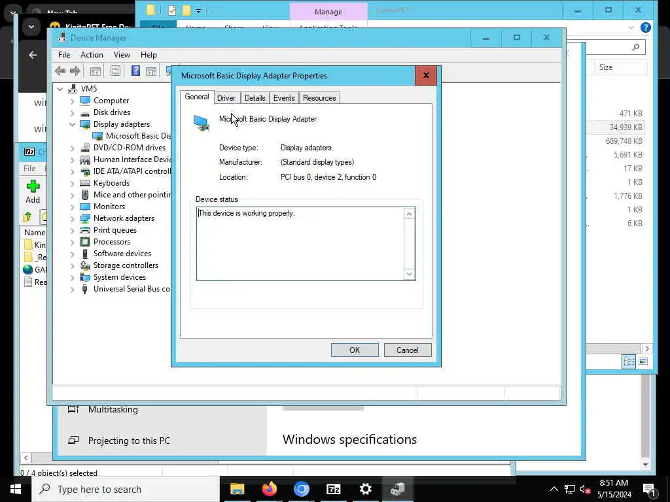This screenshot has width=670, height=502.
Task: Open the 7-Zip taskbar icon
Action: tap(333, 489)
